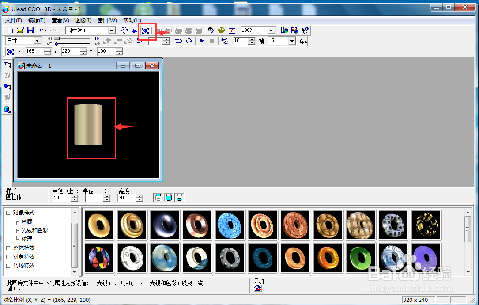Click the gallery vertical scrollbar down arrow
Screen dimensions: 479x305
(x=468, y=272)
